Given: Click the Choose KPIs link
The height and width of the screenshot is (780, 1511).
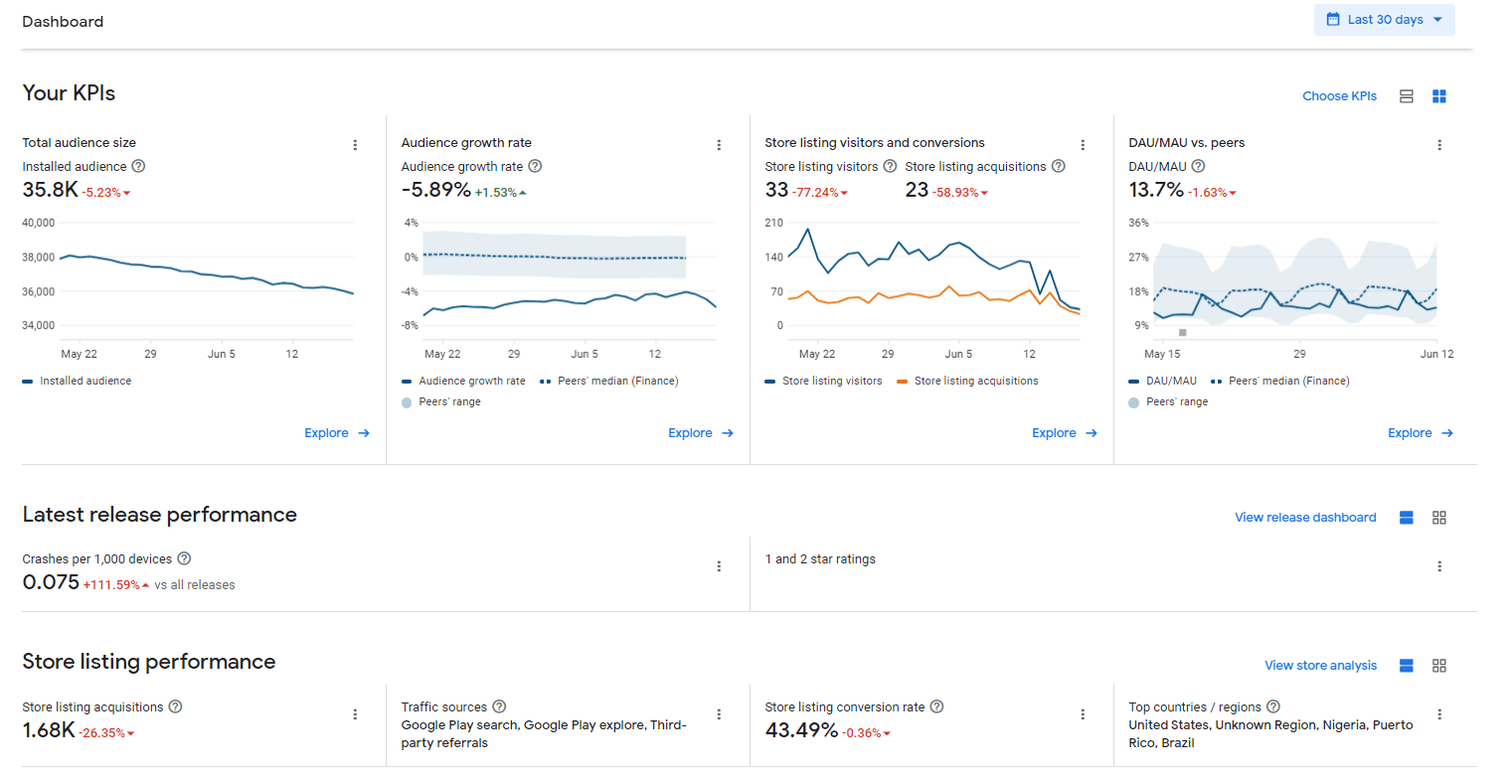Looking at the screenshot, I should coord(1339,96).
